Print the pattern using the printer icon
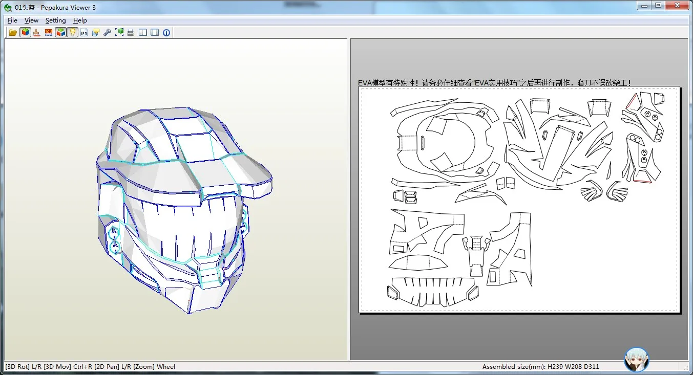 [131, 32]
